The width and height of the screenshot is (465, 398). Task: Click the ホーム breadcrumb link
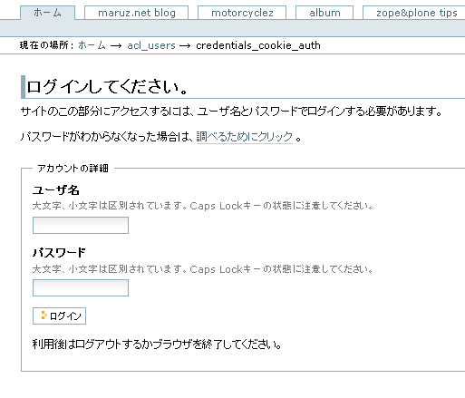[92, 45]
